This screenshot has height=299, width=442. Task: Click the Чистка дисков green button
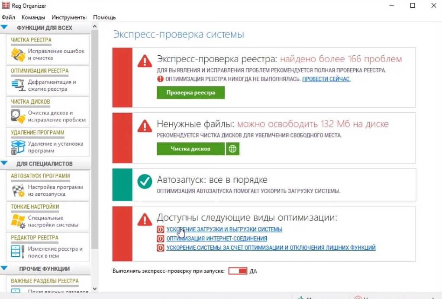click(x=190, y=149)
